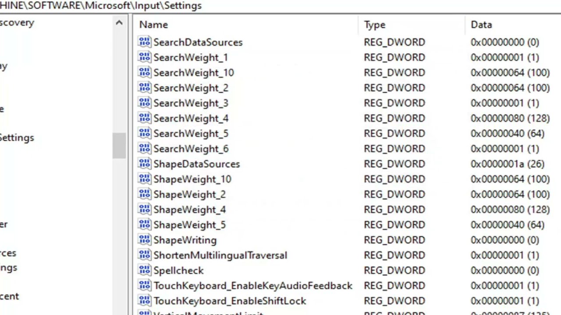Select the ShapeWeight_5 value name
The image size is (561, 315).
189,224
